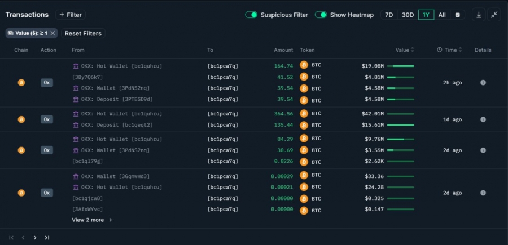Select the All time range tab
This screenshot has width=508, height=245.
point(442,15)
